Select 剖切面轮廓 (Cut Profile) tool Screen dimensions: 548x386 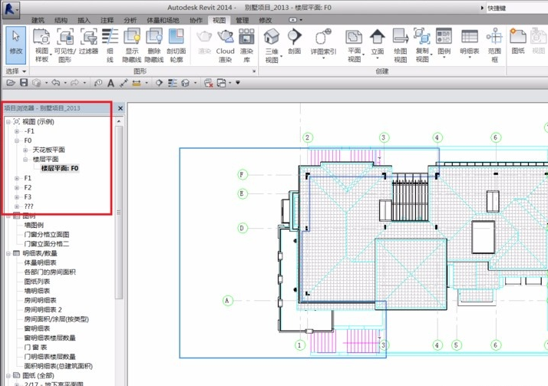pyautogui.click(x=177, y=45)
